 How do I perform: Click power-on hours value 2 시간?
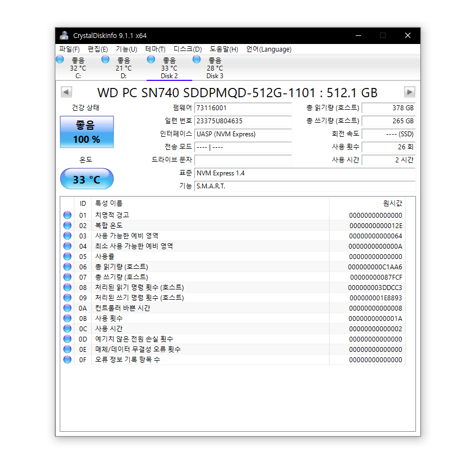(x=389, y=160)
